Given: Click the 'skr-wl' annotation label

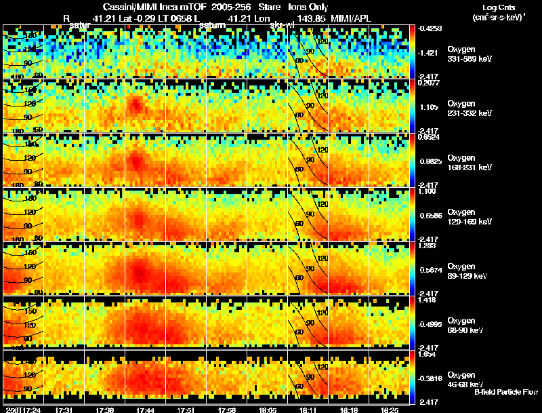Looking at the screenshot, I should pos(282,25).
